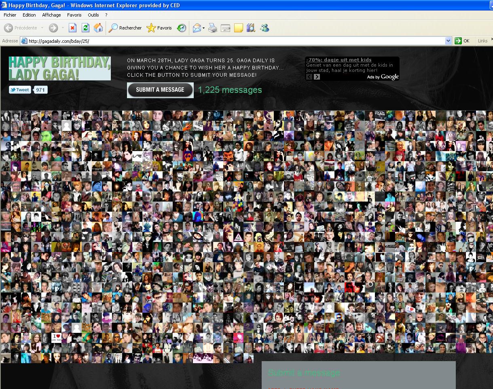493x389 pixels.
Task: Click the yellow note discussion icon
Action: click(239, 28)
